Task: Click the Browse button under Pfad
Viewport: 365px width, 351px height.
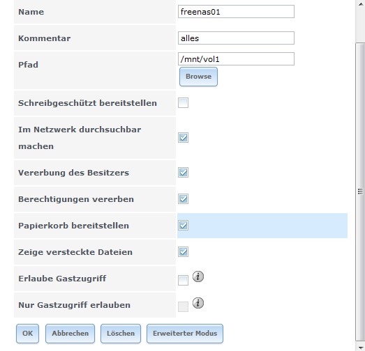Action: 199,77
